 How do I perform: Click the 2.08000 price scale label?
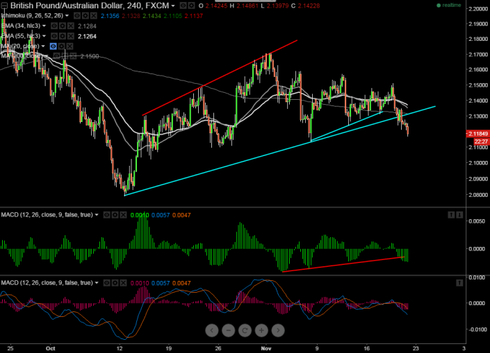pos(478,195)
